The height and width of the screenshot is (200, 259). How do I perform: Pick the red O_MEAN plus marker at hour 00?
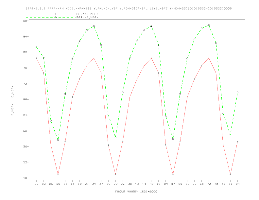[37, 58]
